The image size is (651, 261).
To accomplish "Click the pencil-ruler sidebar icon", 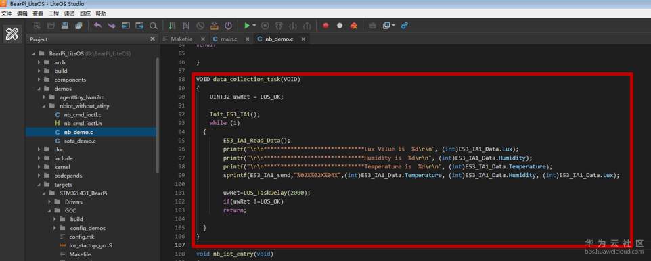I will (x=12, y=34).
